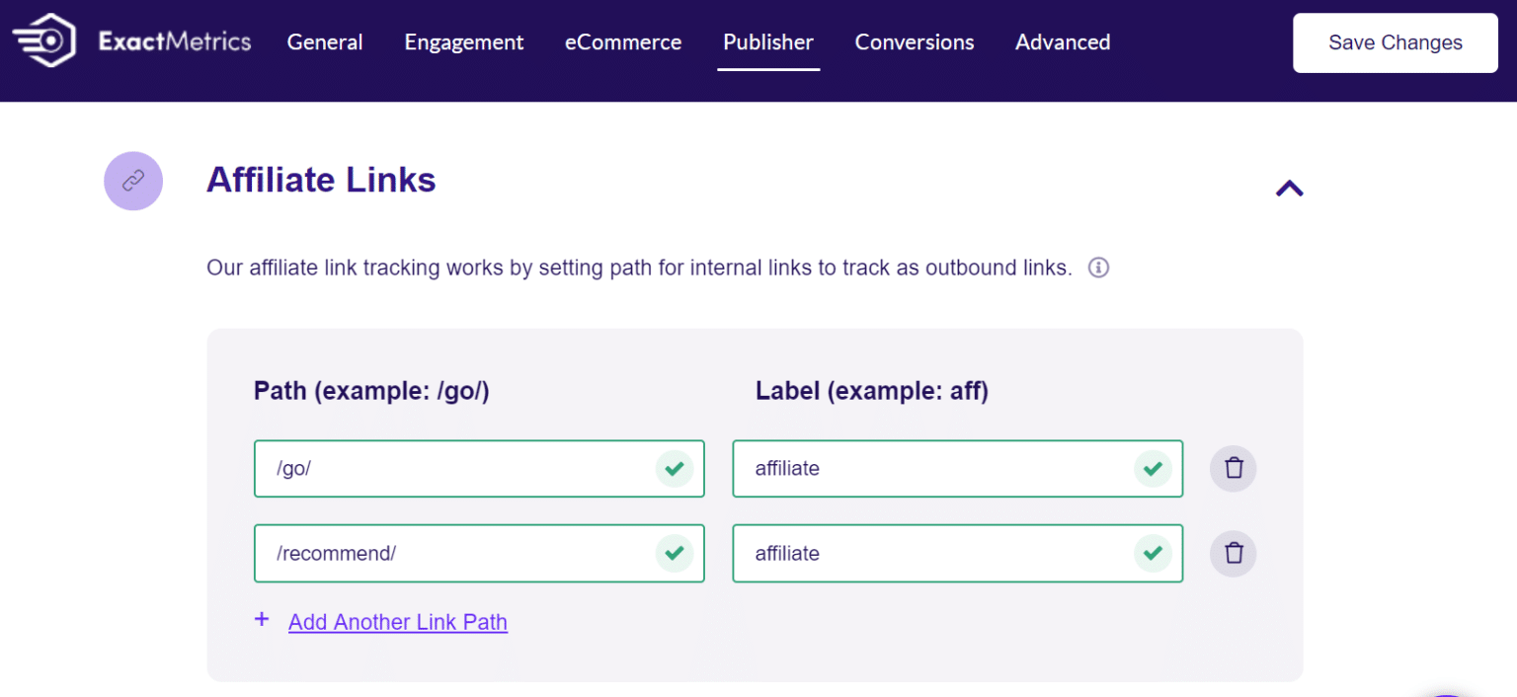The height and width of the screenshot is (697, 1517).
Task: Select the /recommend/ path input field
Action: (444, 553)
